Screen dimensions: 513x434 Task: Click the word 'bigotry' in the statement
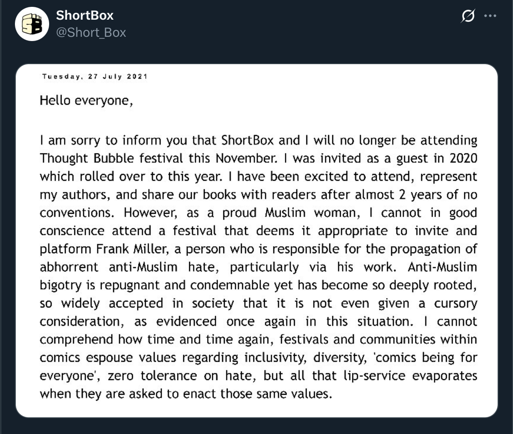pyautogui.click(x=61, y=285)
